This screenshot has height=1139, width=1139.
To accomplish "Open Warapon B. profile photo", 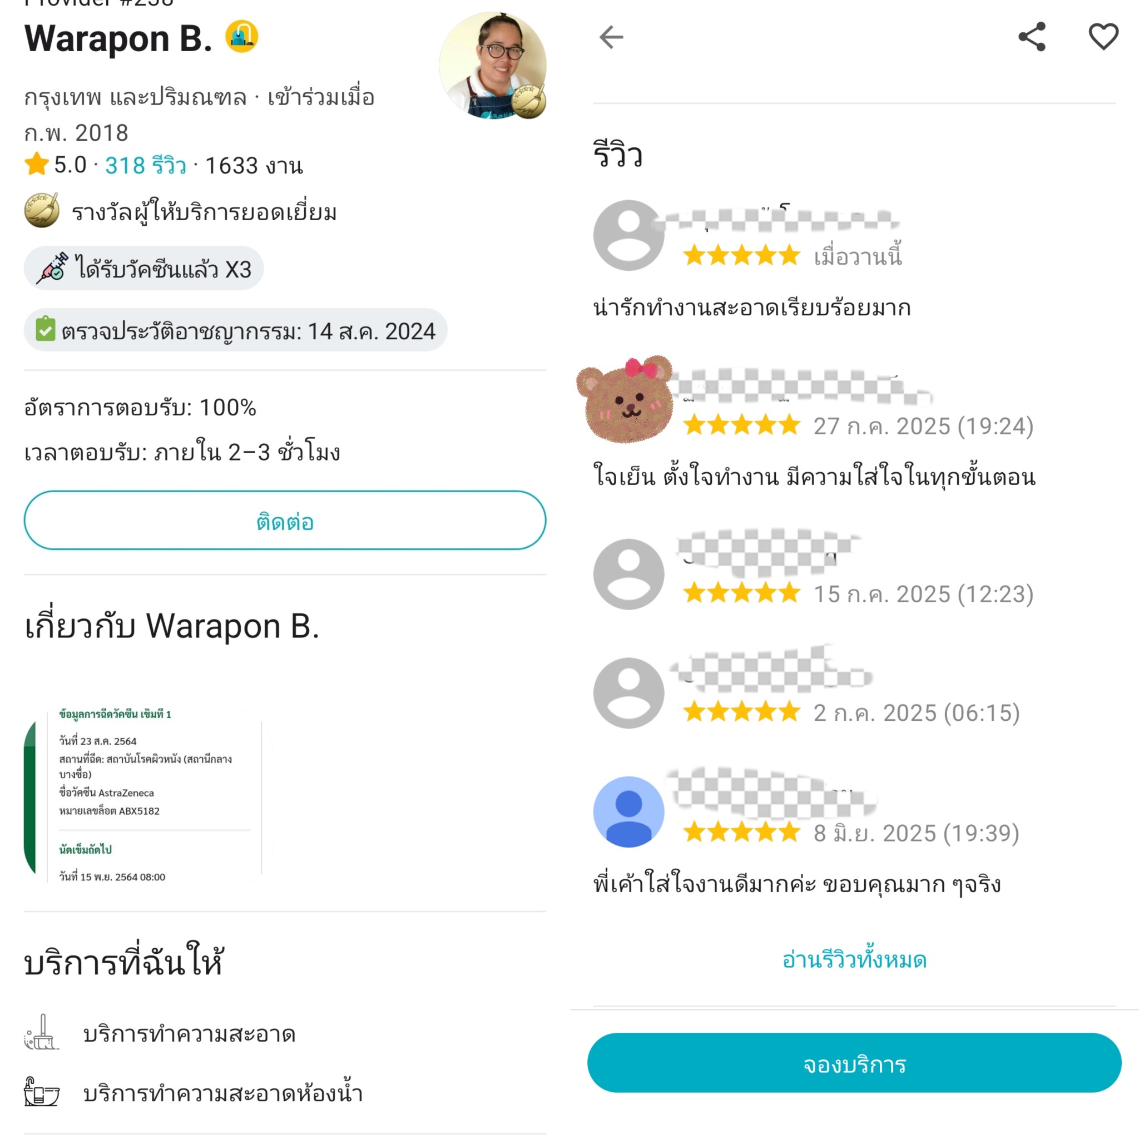I will [492, 66].
